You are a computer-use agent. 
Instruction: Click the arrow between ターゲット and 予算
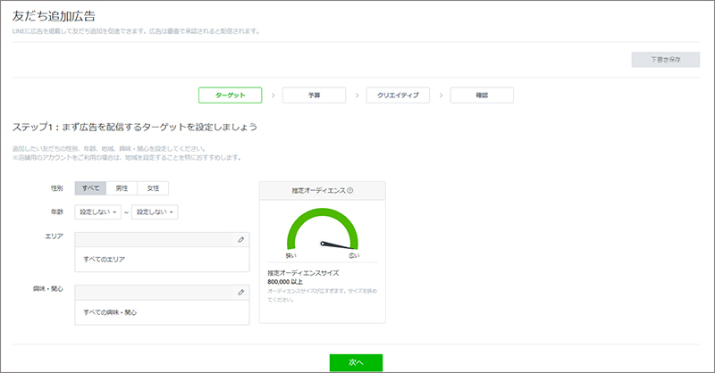point(273,95)
